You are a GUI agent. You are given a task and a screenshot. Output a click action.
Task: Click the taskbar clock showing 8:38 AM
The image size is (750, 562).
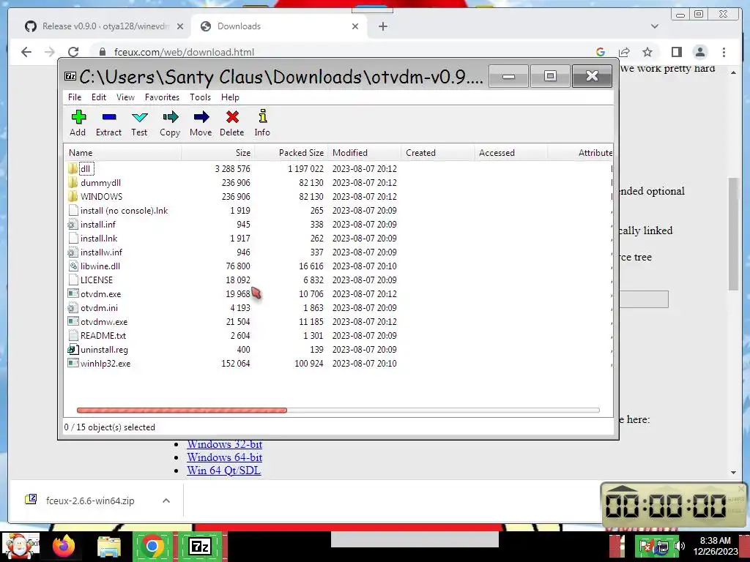[x=715, y=546]
